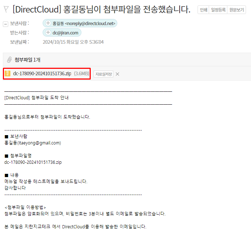The width and height of the screenshot is (251, 238).
Task: Open original view via 원문보기
Action: pos(237,10)
